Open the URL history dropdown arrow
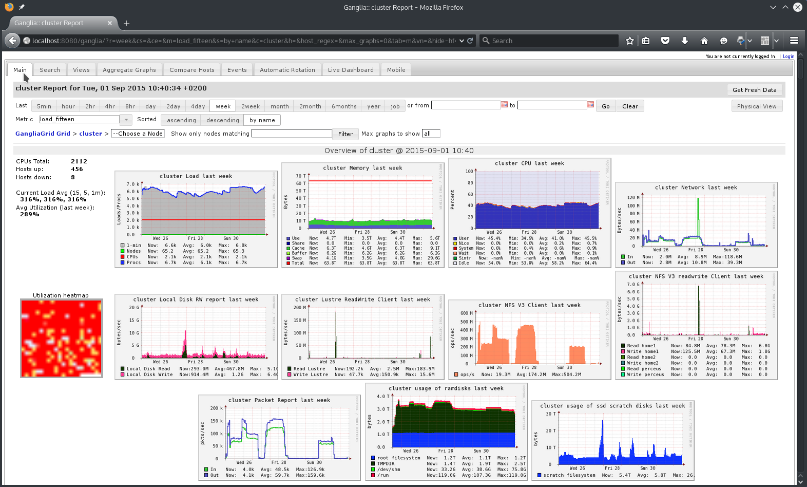Viewport: 807px width, 487px height. tap(462, 41)
